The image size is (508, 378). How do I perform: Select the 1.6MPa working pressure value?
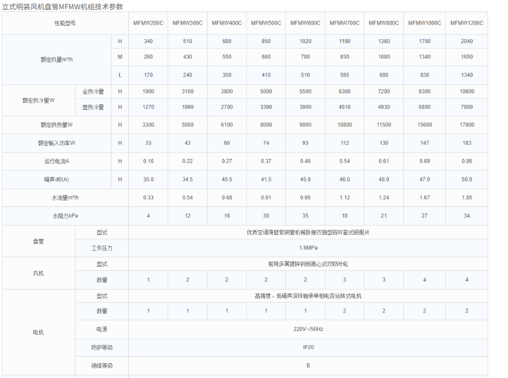coord(306,247)
